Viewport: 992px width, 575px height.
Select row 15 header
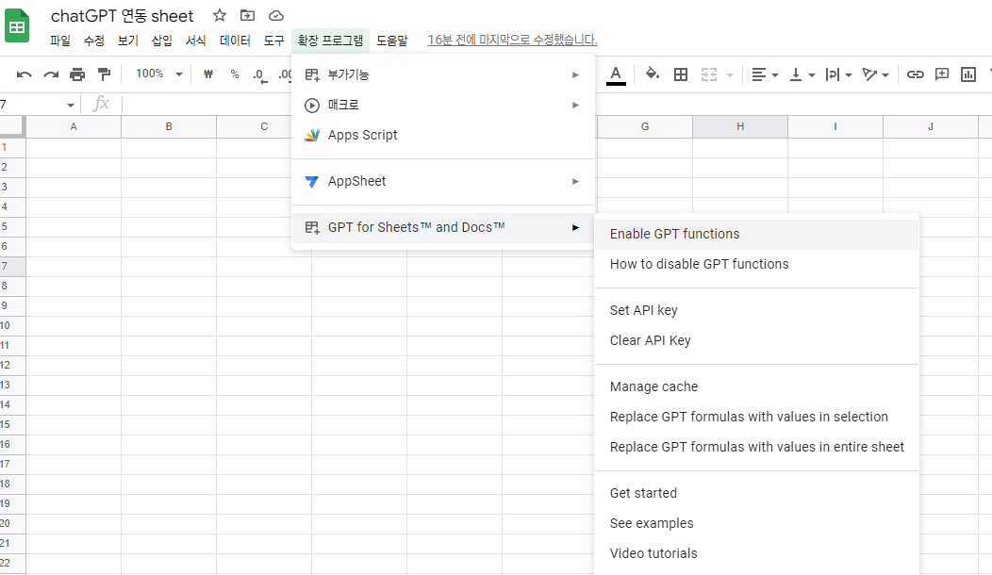(12, 424)
